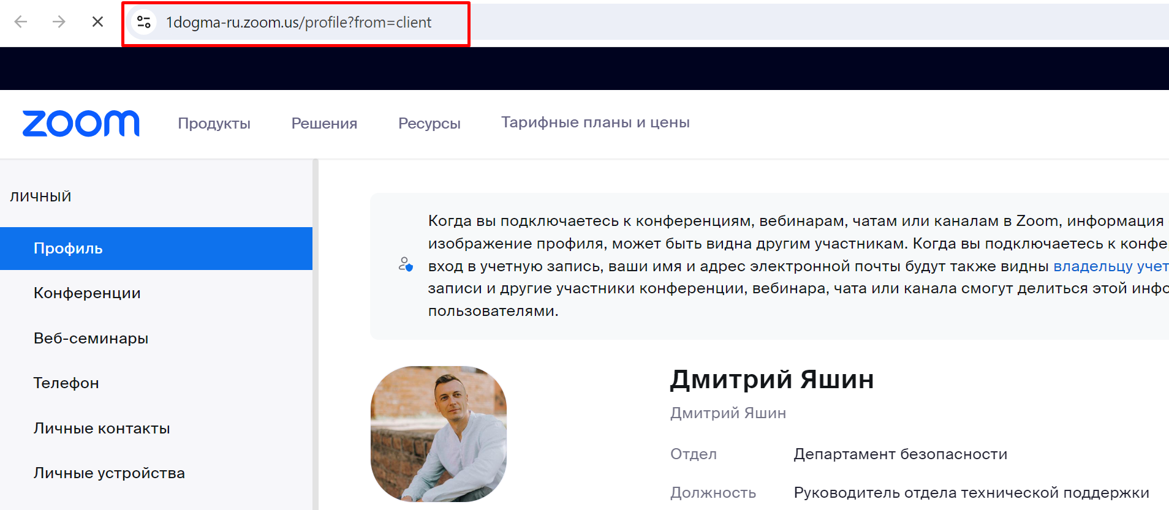Click the browser back arrow

click(21, 22)
